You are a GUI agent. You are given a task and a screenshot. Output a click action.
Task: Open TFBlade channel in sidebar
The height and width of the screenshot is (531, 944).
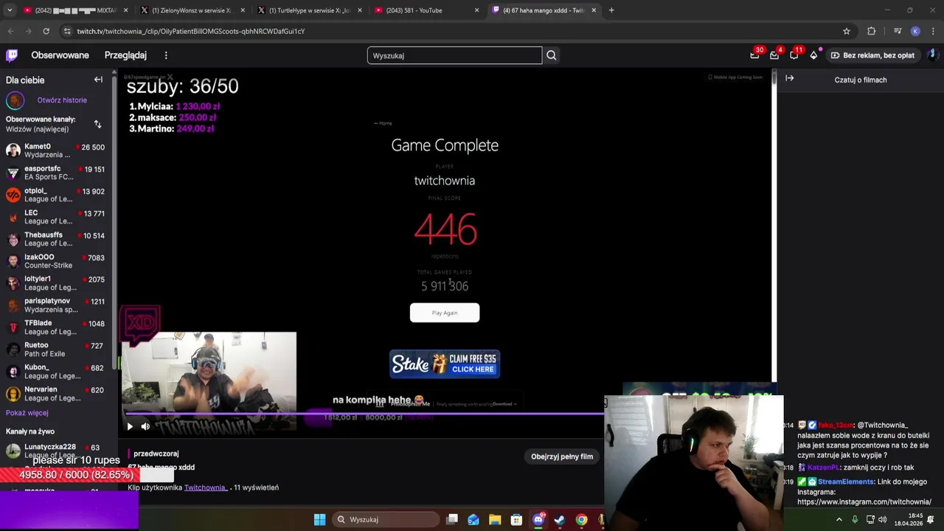(x=56, y=327)
